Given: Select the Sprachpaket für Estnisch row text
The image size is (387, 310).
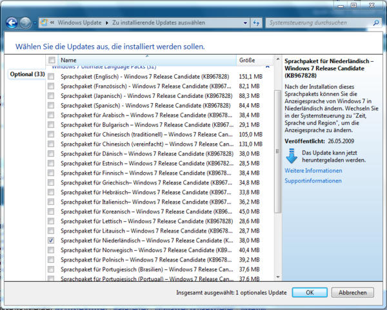Looking at the screenshot, I should (x=147, y=163).
